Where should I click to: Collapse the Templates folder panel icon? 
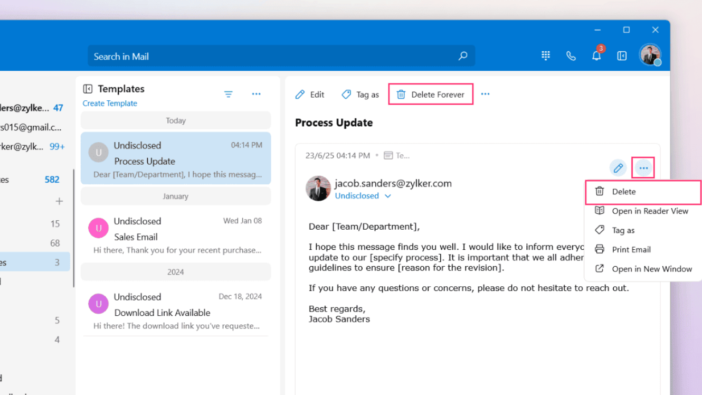pos(88,89)
